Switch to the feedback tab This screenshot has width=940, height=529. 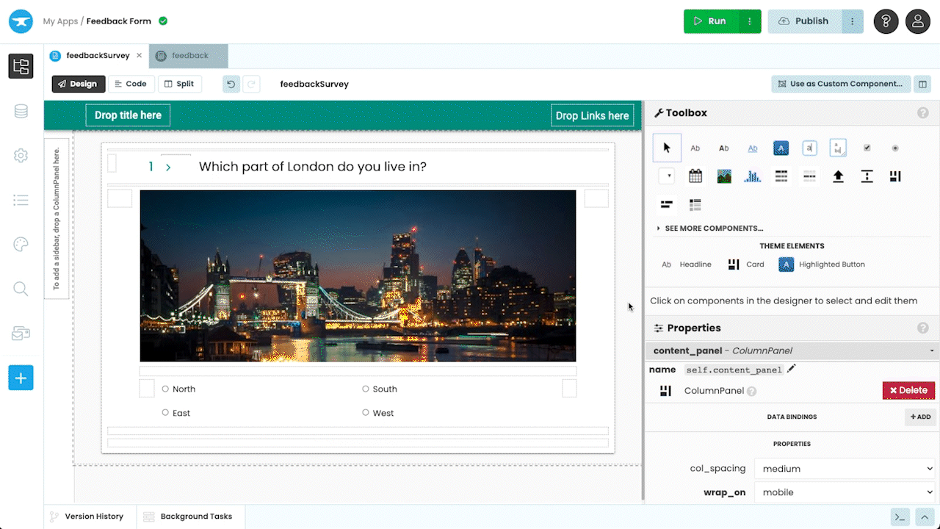tap(189, 56)
